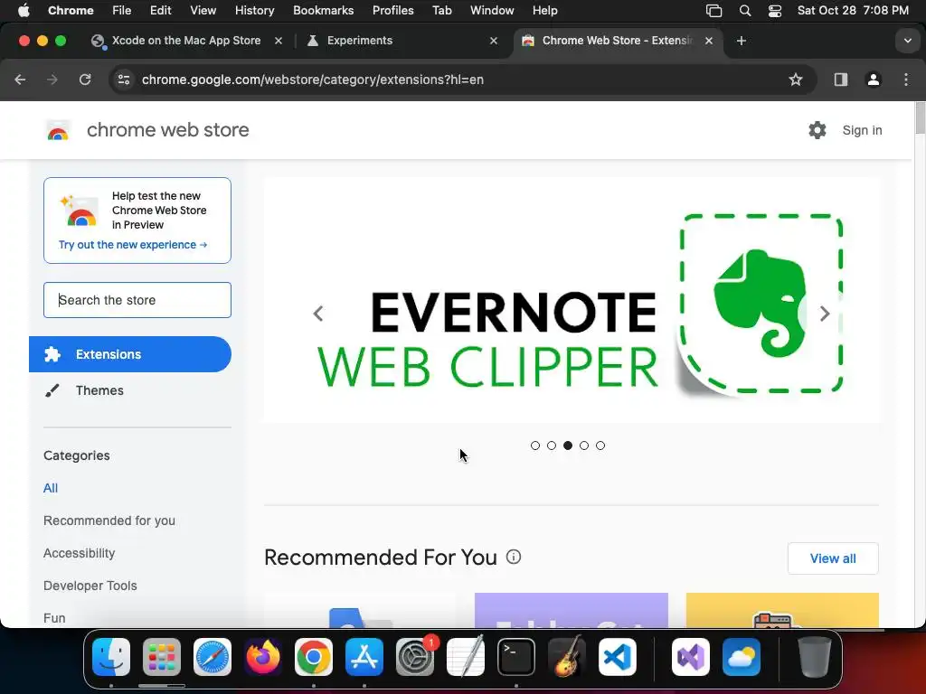The height and width of the screenshot is (694, 926).
Task: Select the third carousel dot
Action: click(x=568, y=445)
